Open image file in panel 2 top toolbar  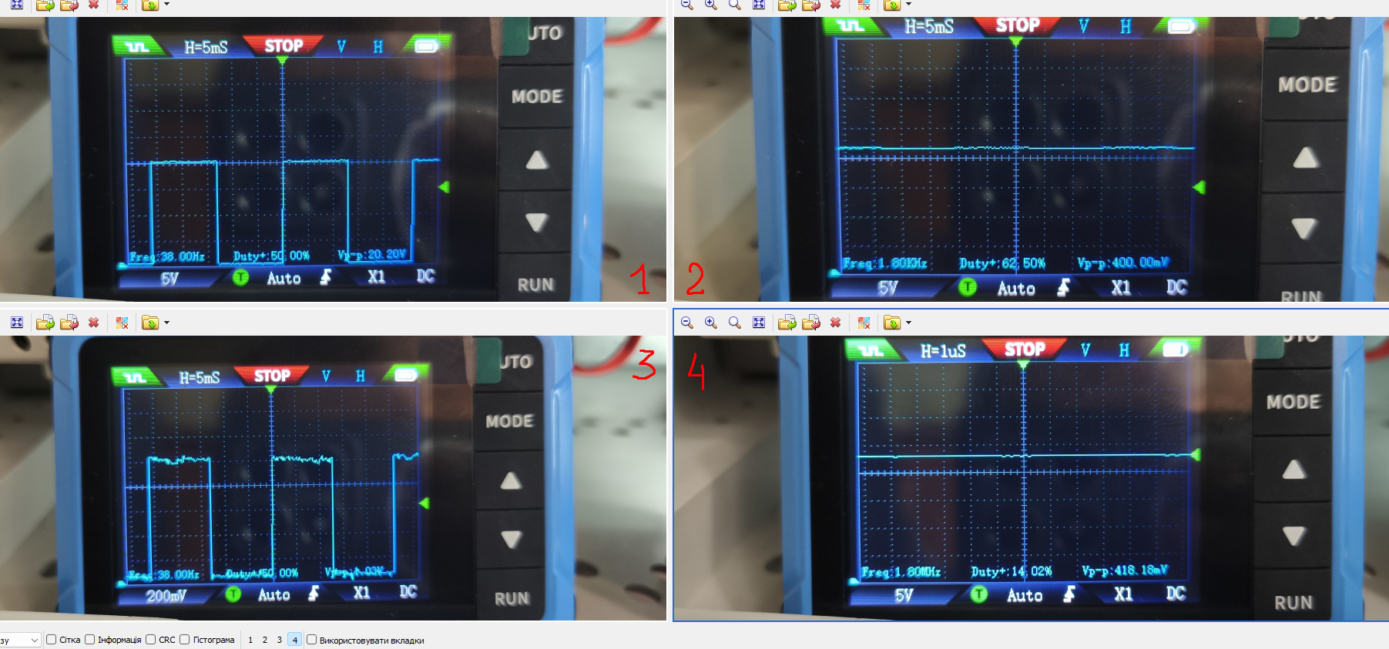787,5
